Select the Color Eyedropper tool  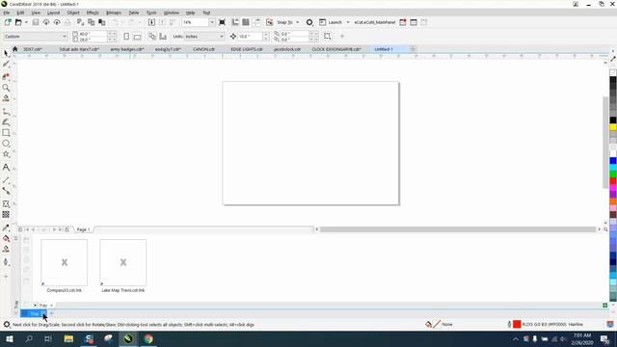point(6,227)
